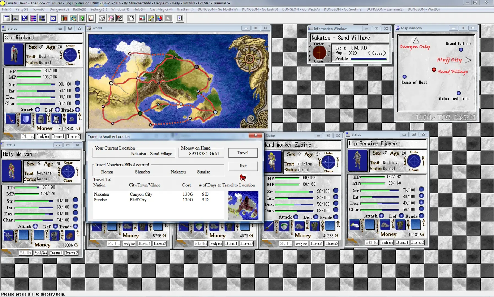Click the right Gates arrow in Information Window

point(385,53)
